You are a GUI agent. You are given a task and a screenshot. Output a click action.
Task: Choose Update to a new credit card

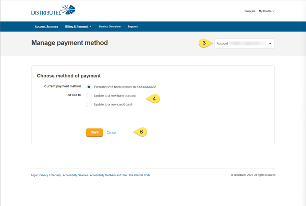pyautogui.click(x=89, y=105)
